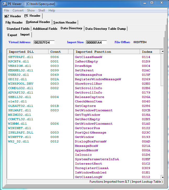Select COMDLG32.dll in the DLL list
This screenshot has width=169, height=190.
pos(20,88)
